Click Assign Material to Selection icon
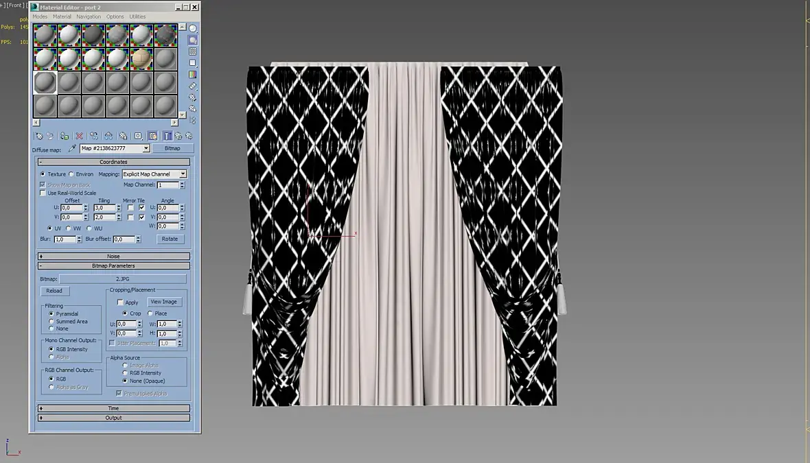 (x=64, y=136)
